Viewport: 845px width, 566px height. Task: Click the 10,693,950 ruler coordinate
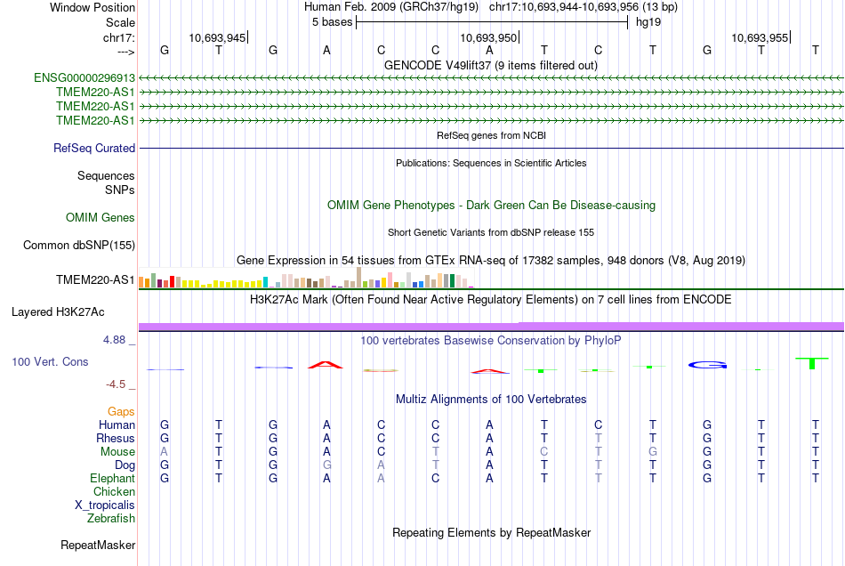[x=488, y=37]
